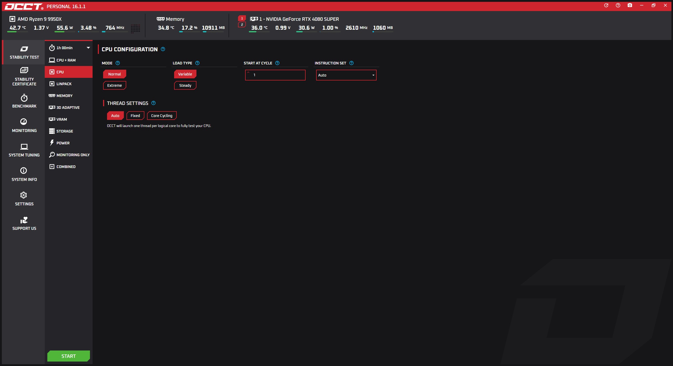Expand the 1h 00min duration dropdown
The height and width of the screenshot is (366, 673).
click(88, 48)
